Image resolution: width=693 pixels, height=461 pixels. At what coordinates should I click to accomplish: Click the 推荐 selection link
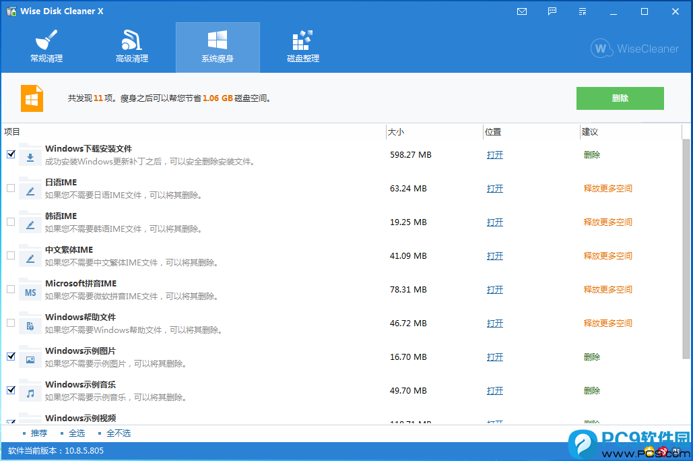coord(39,433)
